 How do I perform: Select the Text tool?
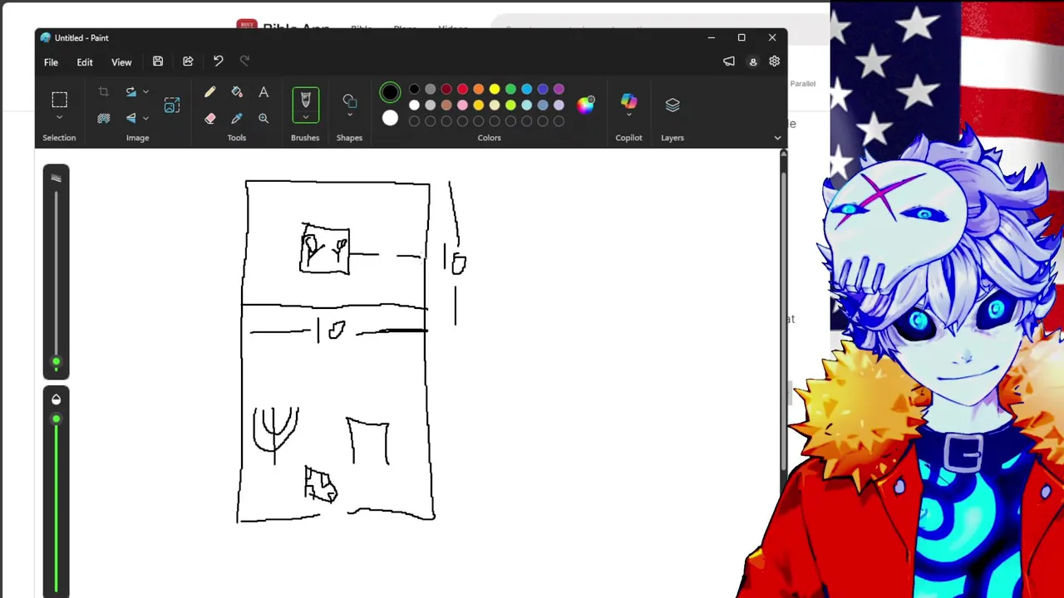coord(264,92)
